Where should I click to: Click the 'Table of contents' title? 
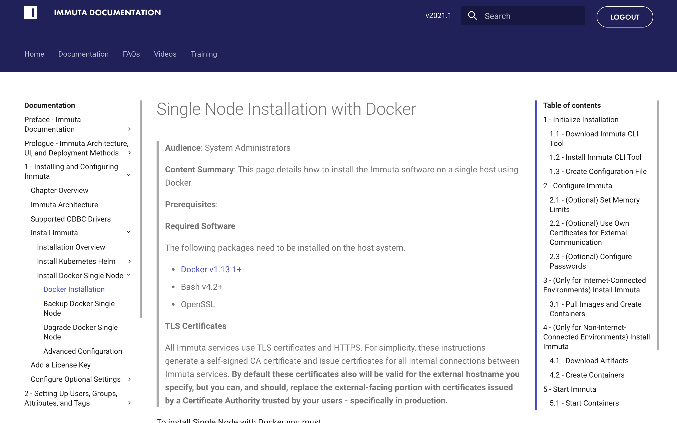[x=572, y=105]
